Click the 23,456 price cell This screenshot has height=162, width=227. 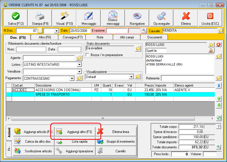(145, 90)
